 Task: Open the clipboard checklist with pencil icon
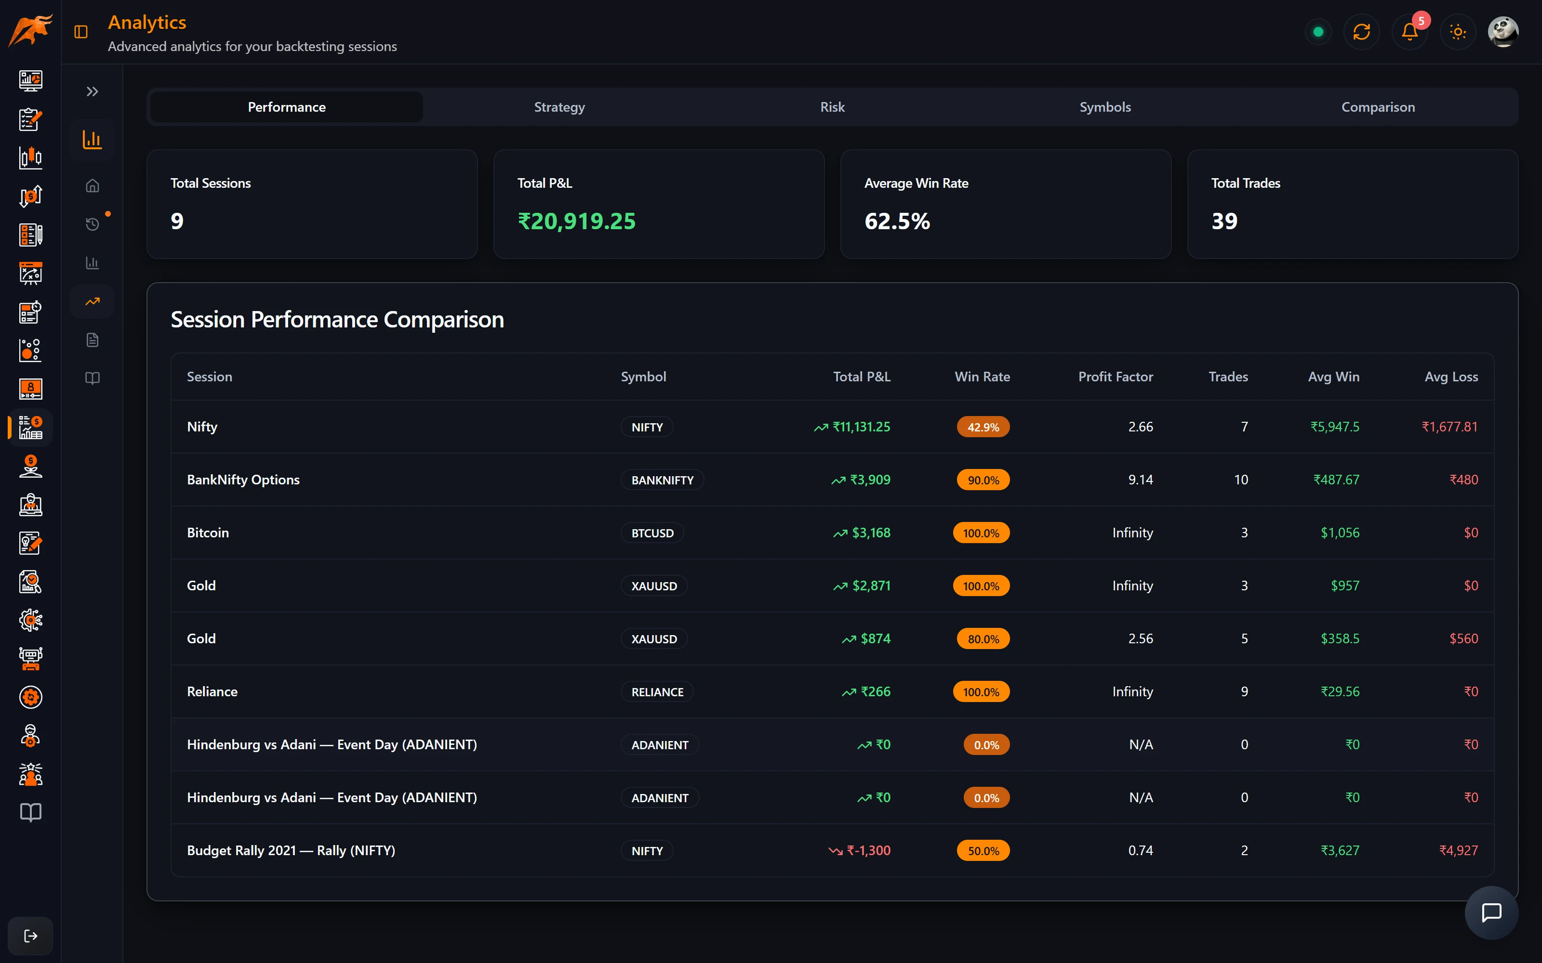[x=30, y=119]
